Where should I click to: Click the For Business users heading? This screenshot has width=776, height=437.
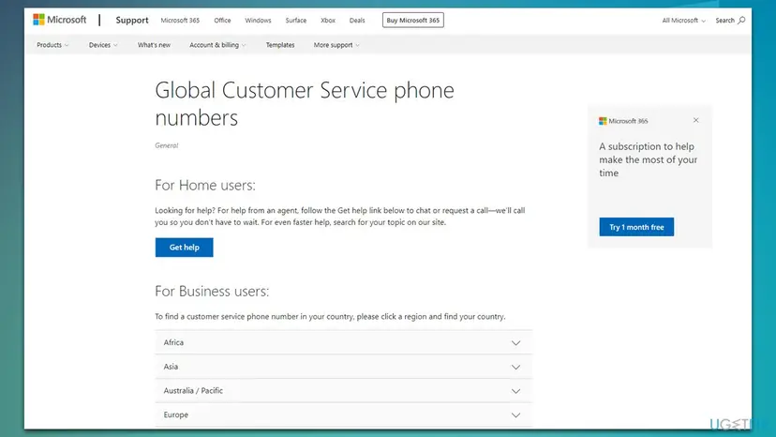pos(212,292)
